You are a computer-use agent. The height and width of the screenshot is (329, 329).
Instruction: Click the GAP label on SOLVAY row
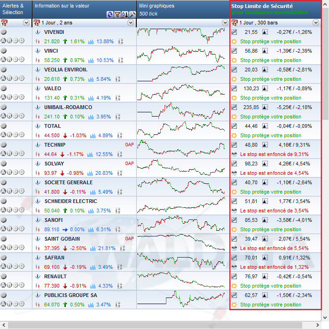point(129,164)
